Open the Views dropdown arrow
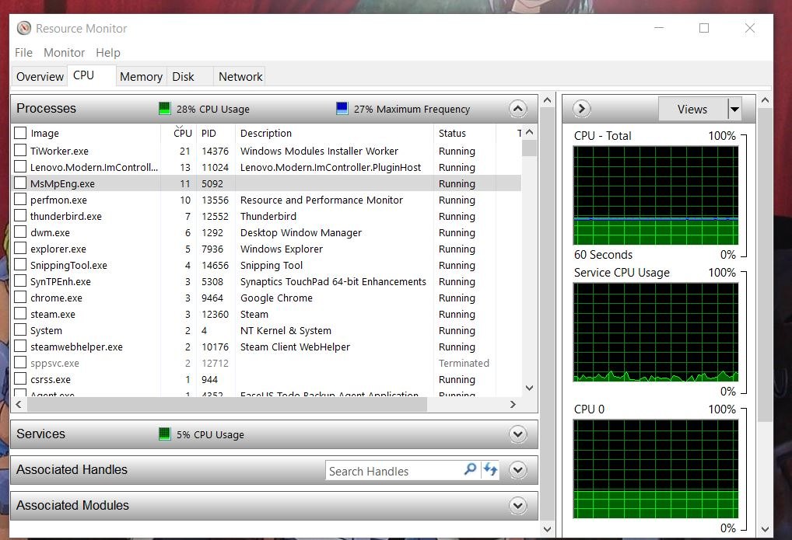This screenshot has height=540, width=792. 734,109
